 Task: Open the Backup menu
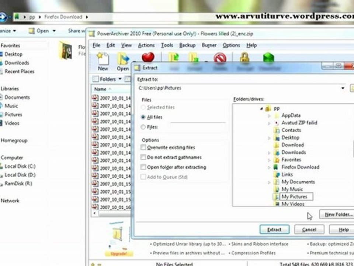[187, 45]
